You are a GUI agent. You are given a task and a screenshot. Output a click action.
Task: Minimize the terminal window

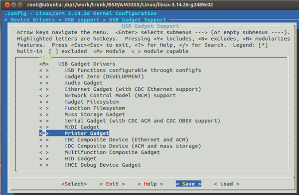tap(13, 5)
